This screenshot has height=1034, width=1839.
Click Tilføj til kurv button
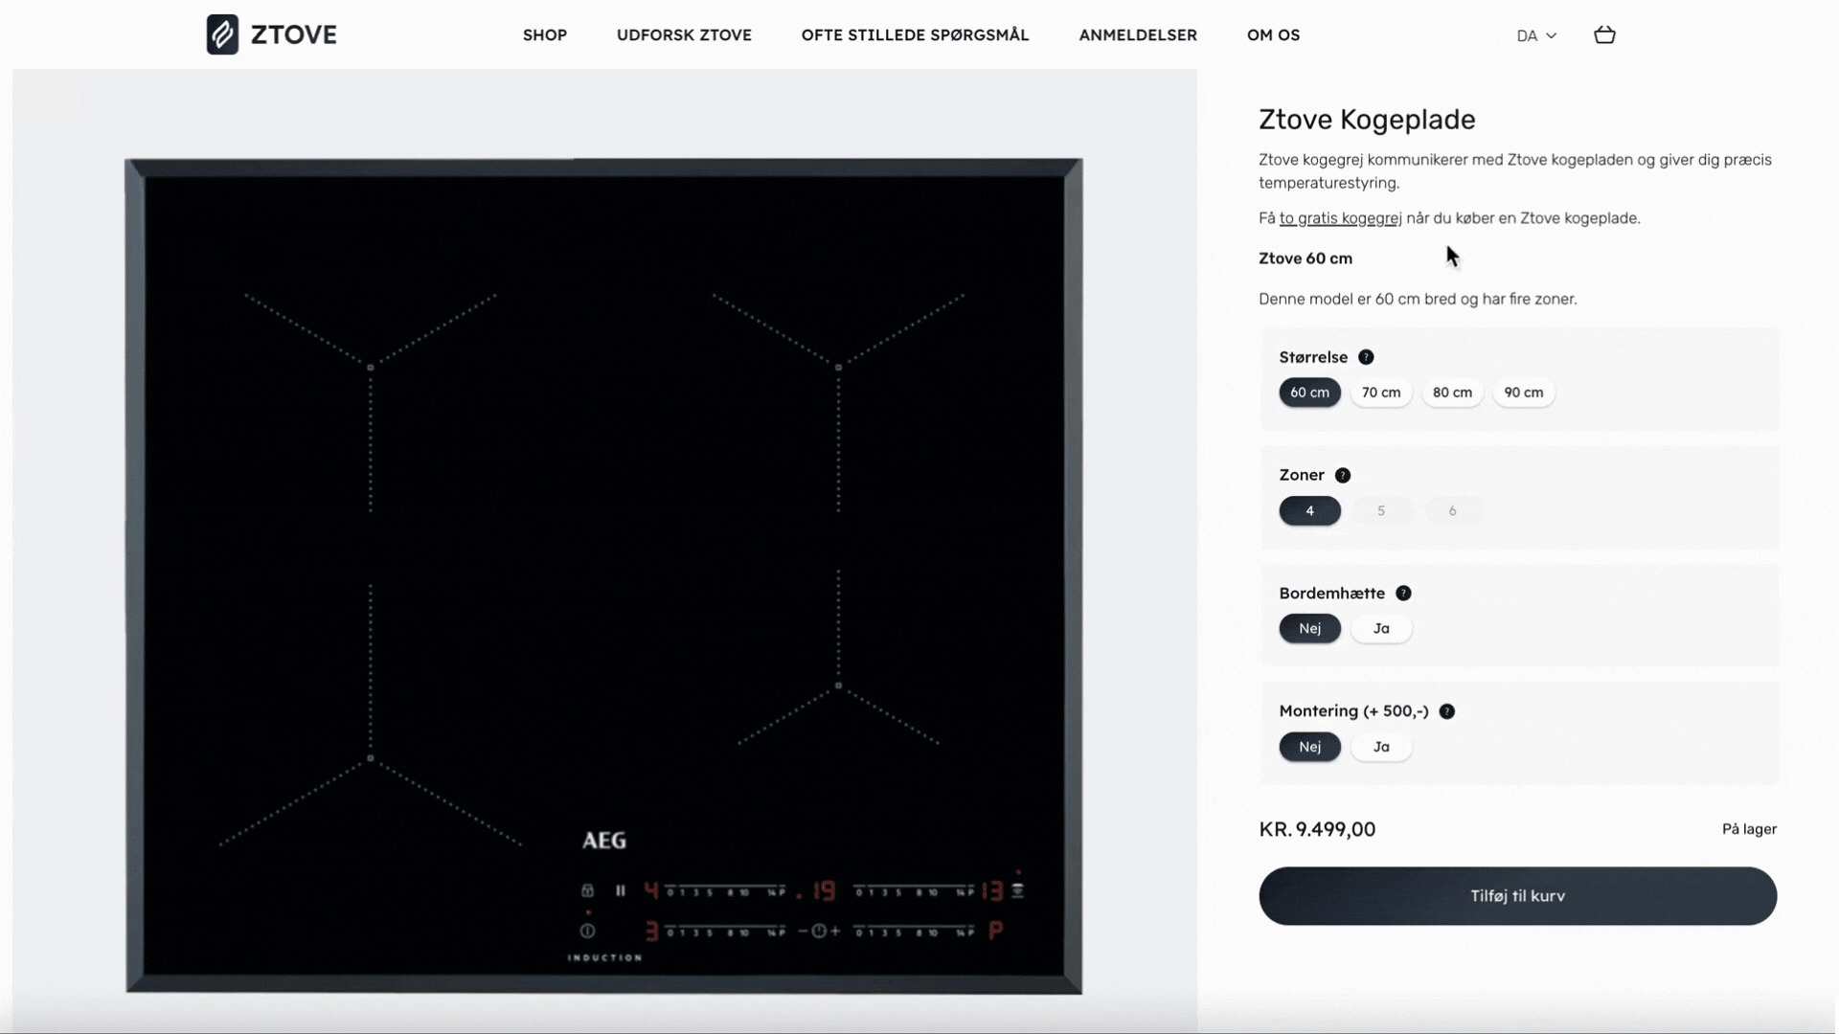1517,896
